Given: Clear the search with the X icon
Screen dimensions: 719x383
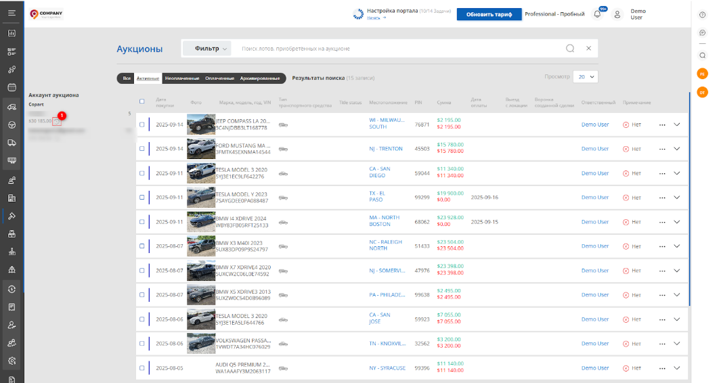Looking at the screenshot, I should (x=588, y=49).
